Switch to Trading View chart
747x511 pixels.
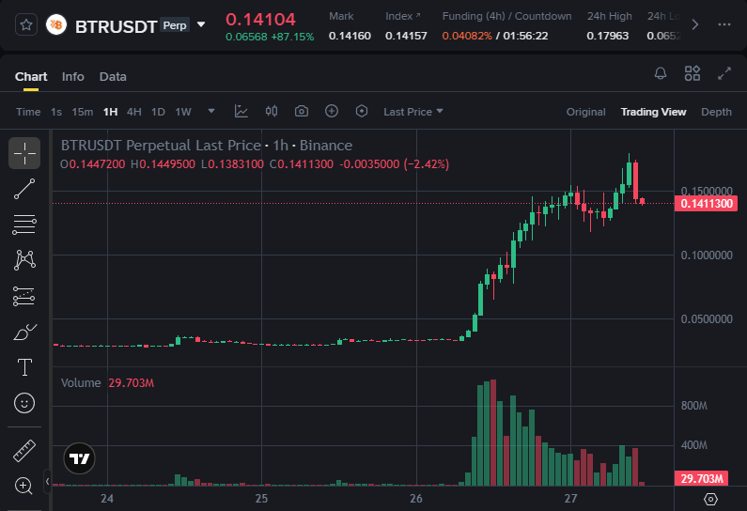click(653, 112)
